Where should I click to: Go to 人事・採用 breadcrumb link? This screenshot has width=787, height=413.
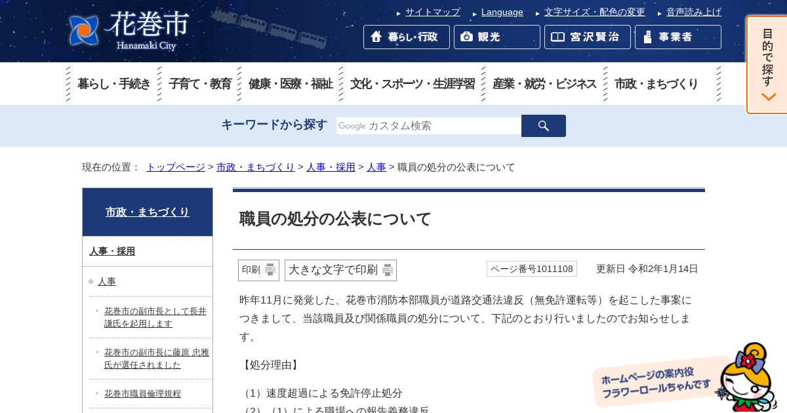click(331, 167)
